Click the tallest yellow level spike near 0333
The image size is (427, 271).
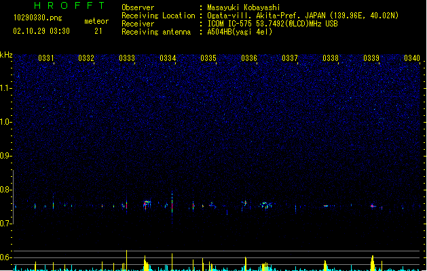click(x=127, y=260)
